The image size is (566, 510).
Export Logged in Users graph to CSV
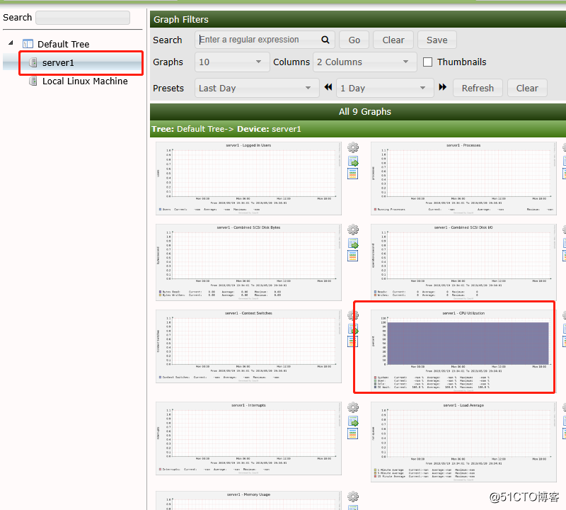pyautogui.click(x=353, y=161)
